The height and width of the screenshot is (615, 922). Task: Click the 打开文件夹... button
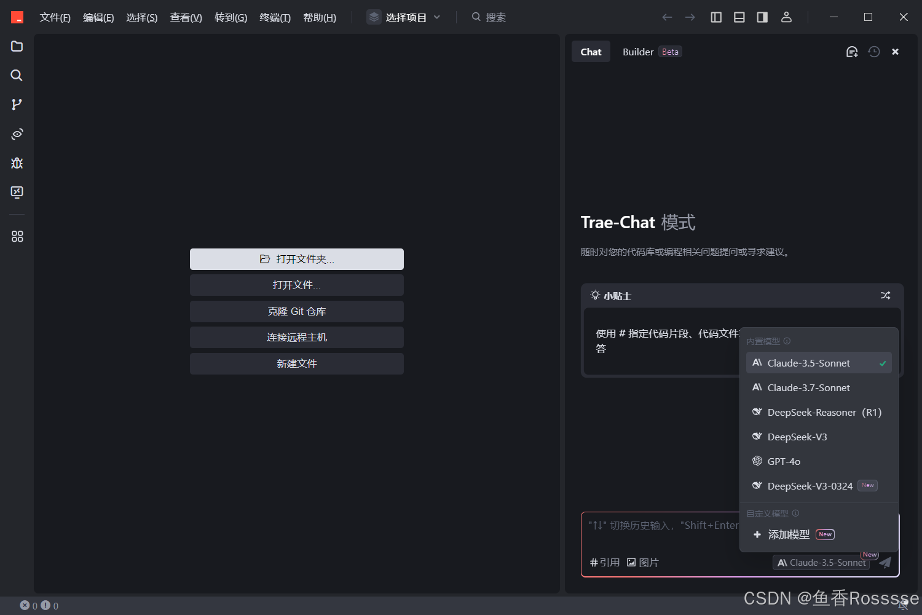(x=297, y=259)
